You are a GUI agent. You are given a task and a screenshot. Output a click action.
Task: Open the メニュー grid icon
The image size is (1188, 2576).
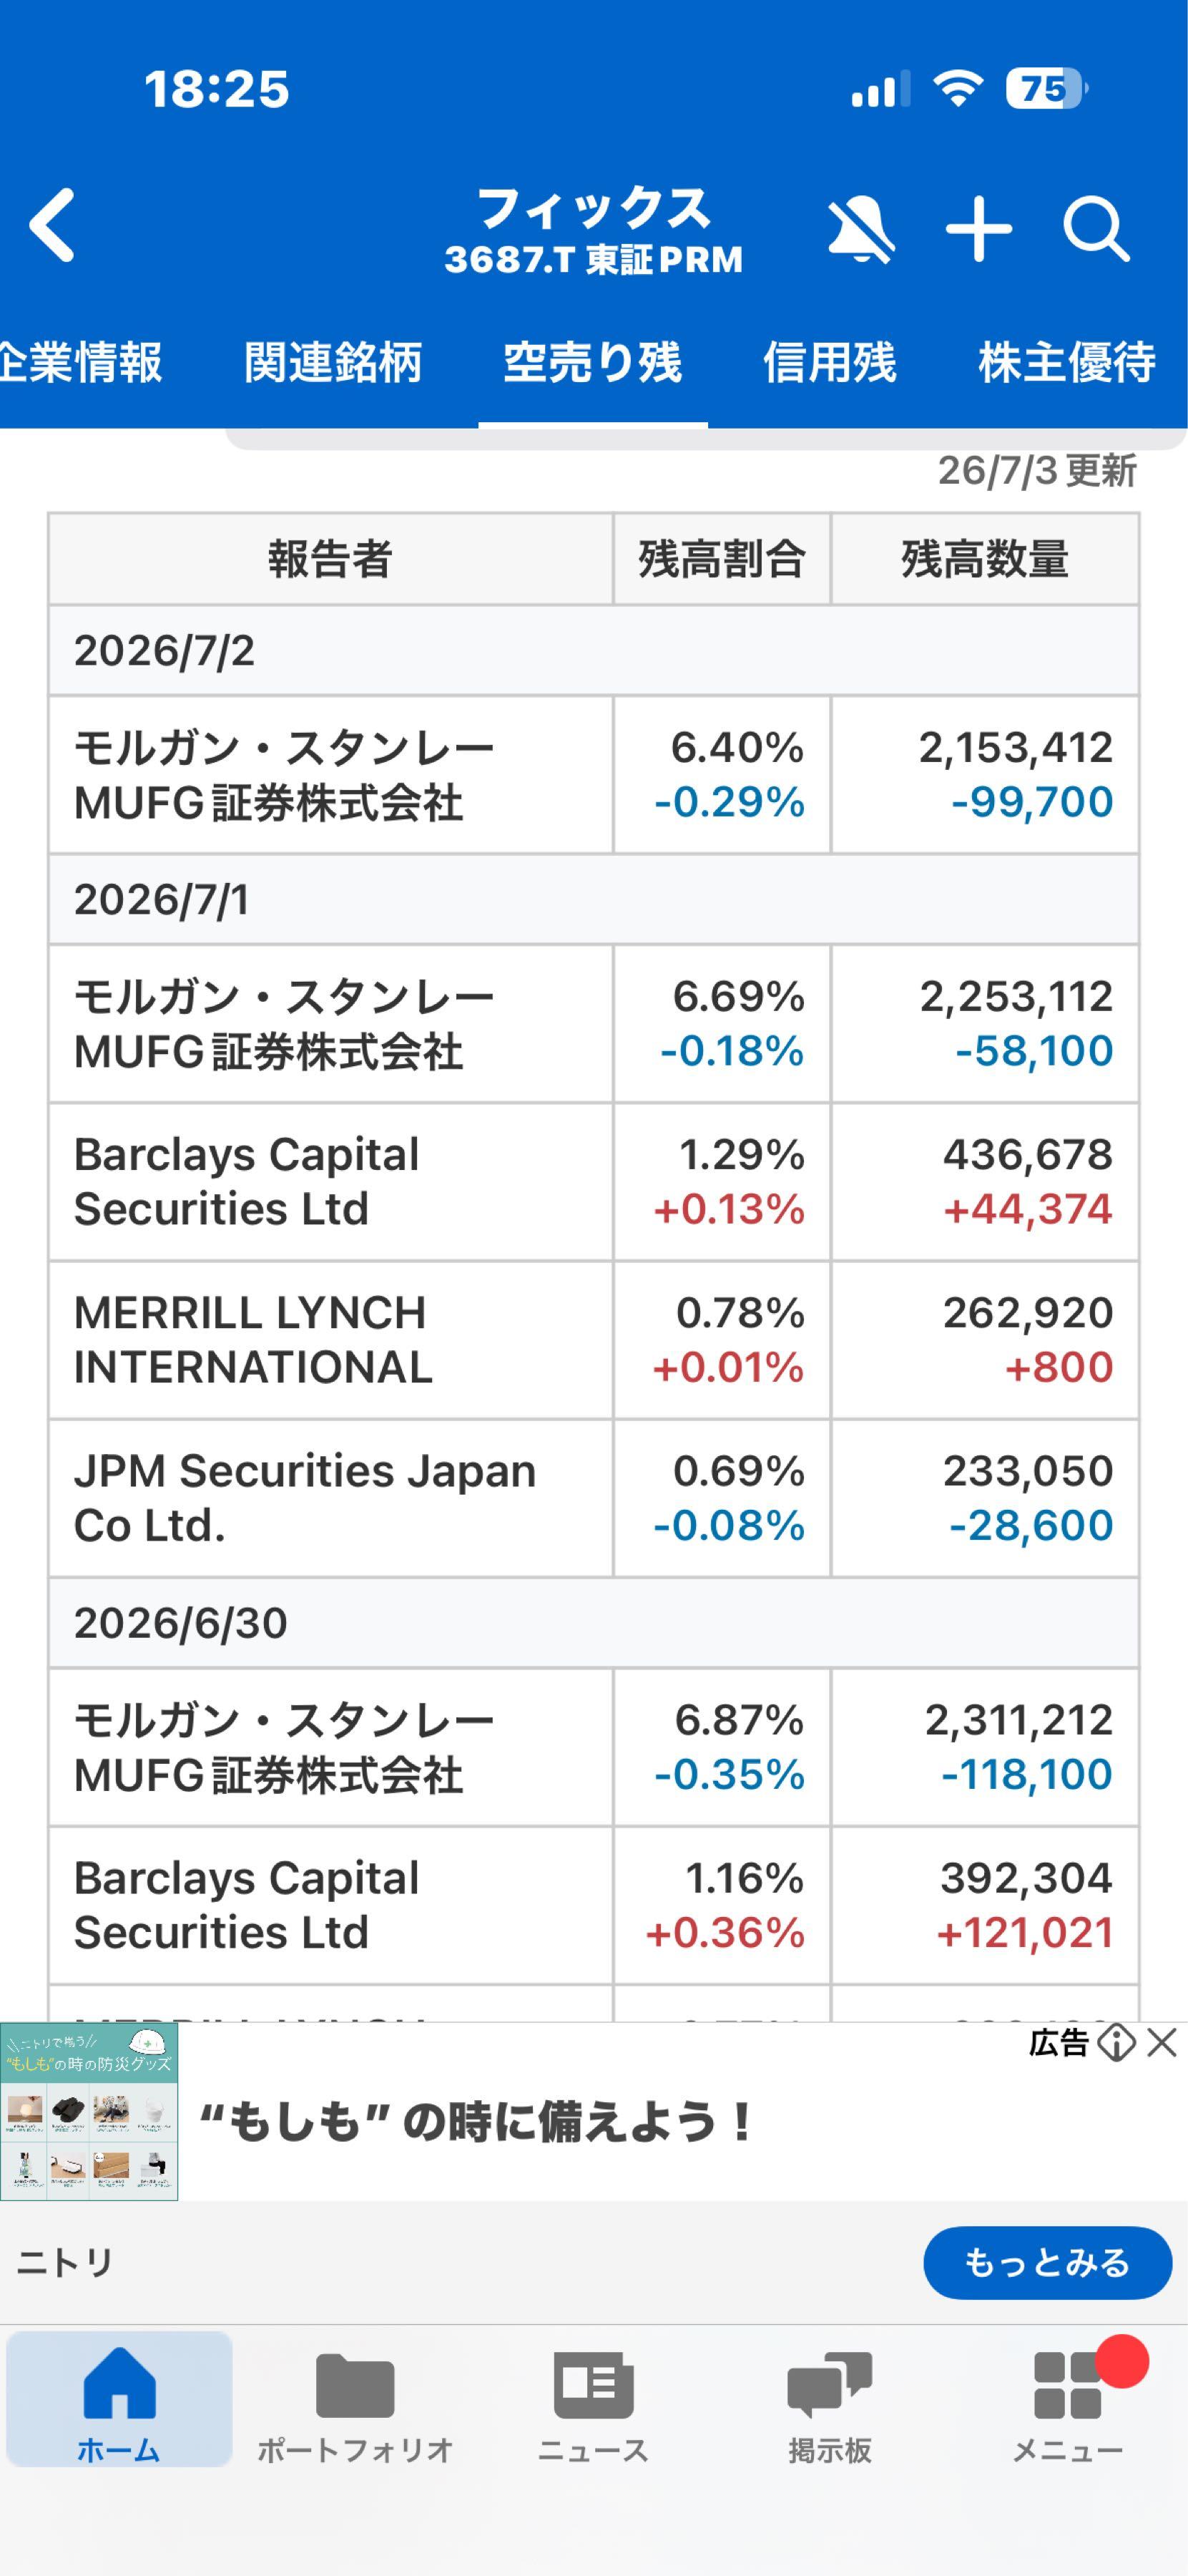click(x=1067, y=2384)
